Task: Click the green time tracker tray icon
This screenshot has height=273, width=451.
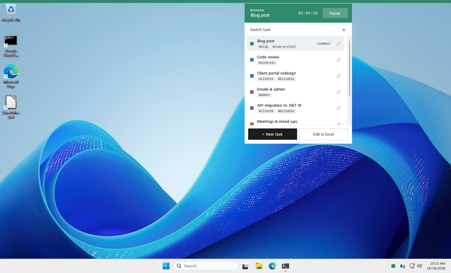Action: click(393, 266)
